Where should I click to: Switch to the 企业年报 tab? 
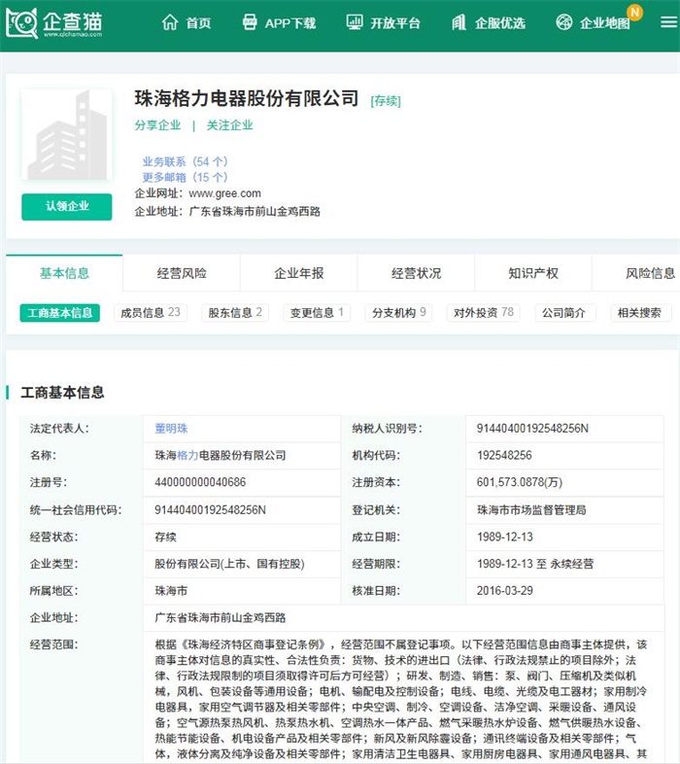299,273
